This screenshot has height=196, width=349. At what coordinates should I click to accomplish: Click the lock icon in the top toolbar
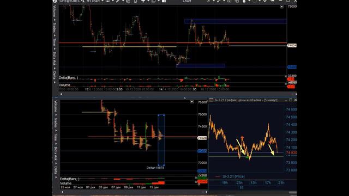(x=244, y=1)
